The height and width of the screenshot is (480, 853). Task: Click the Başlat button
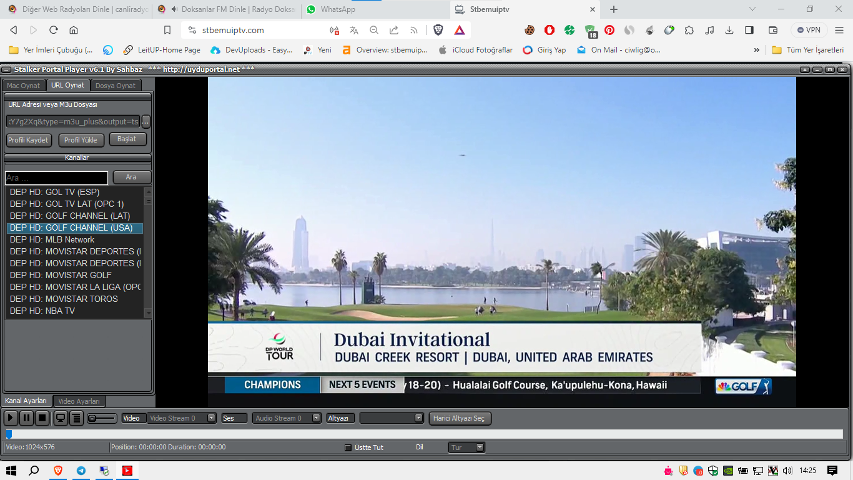coord(127,139)
